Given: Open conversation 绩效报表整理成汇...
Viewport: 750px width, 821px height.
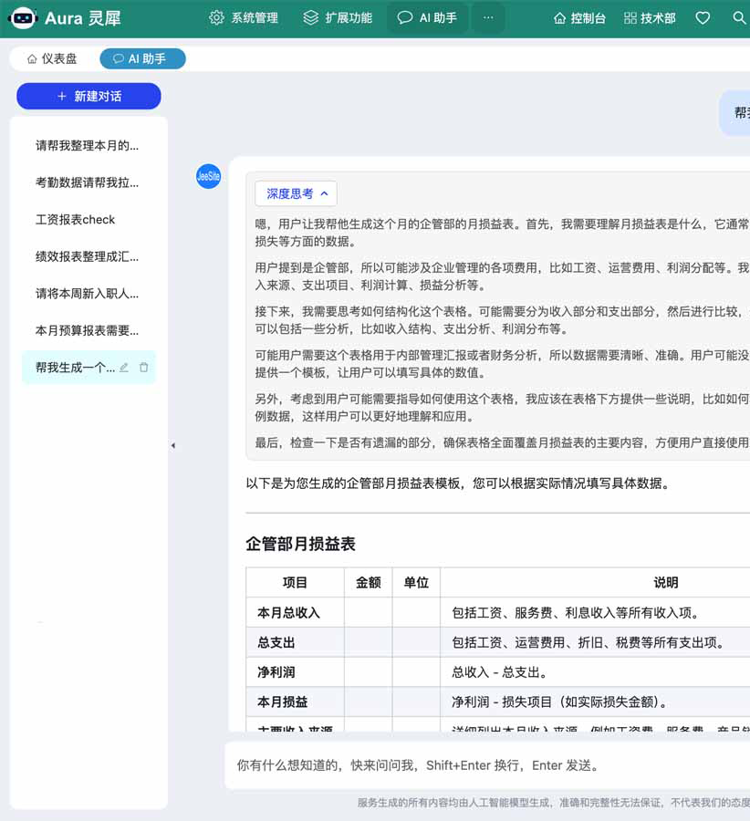Looking at the screenshot, I should [x=88, y=256].
